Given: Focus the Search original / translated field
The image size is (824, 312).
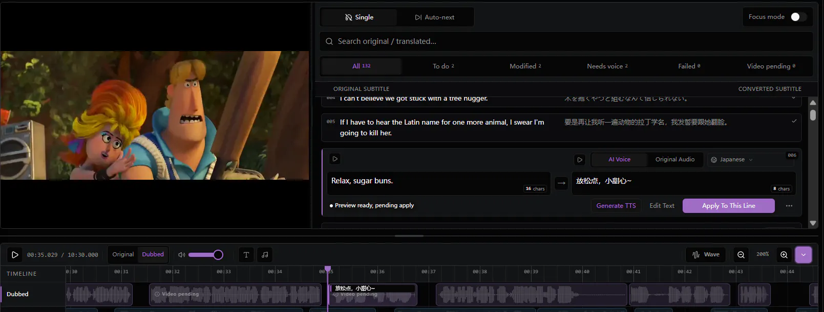Looking at the screenshot, I should [x=566, y=41].
